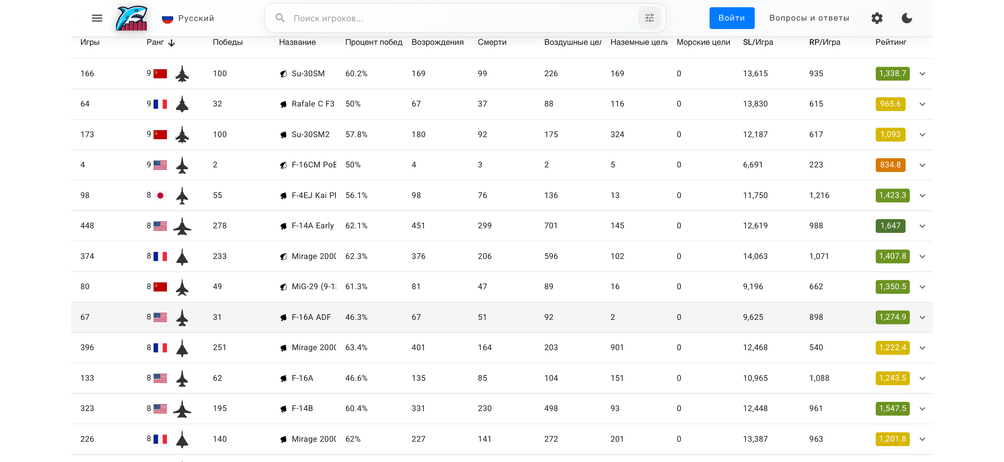Sort table by Смерти column

492,42
